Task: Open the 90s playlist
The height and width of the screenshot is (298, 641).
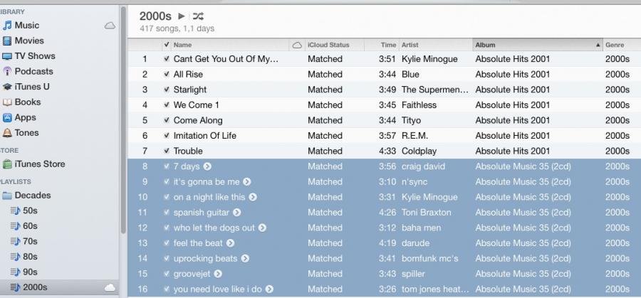Action: [30, 272]
